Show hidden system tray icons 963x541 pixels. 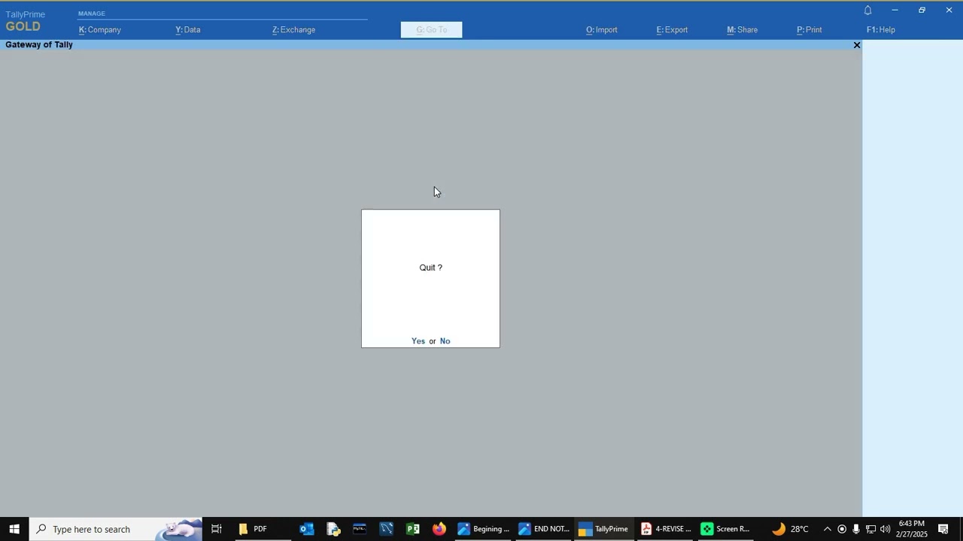(x=828, y=529)
